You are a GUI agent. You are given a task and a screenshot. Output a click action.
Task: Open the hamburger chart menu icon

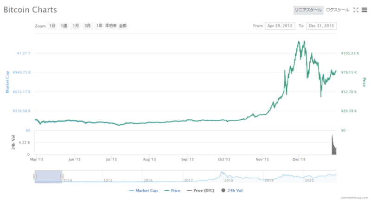[x=365, y=10]
